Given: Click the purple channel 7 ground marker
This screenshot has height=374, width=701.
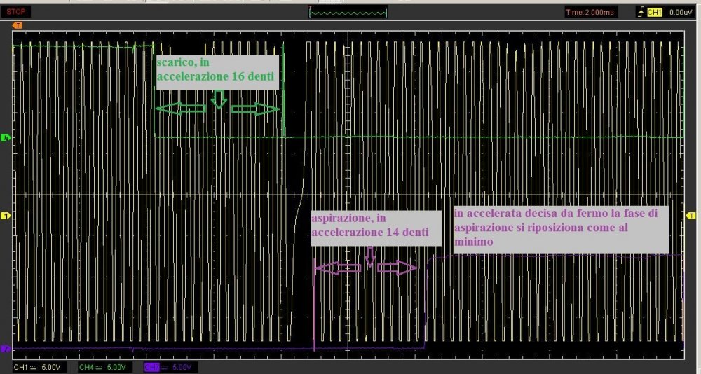Looking at the screenshot, I should [6, 348].
